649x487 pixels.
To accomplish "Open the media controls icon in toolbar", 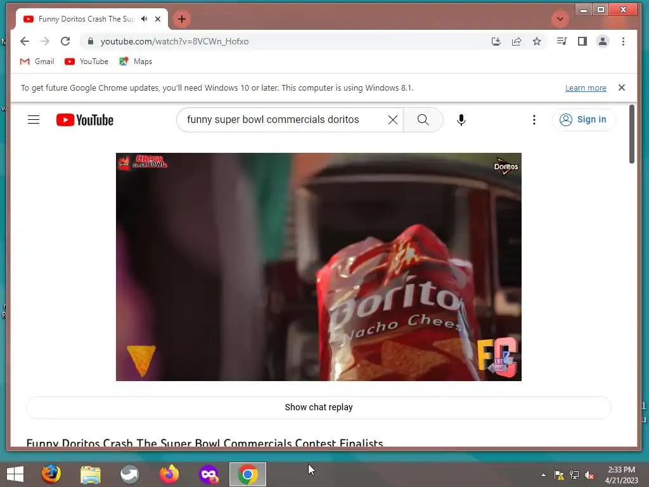I will pos(562,41).
